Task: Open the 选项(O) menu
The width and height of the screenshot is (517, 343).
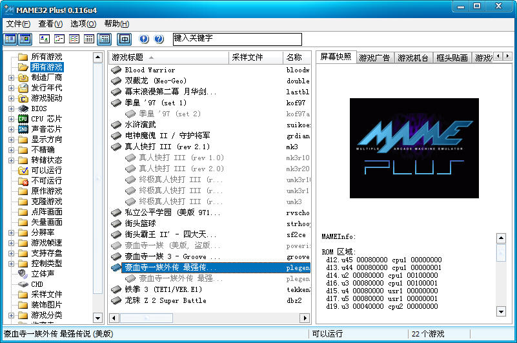Action: point(83,24)
